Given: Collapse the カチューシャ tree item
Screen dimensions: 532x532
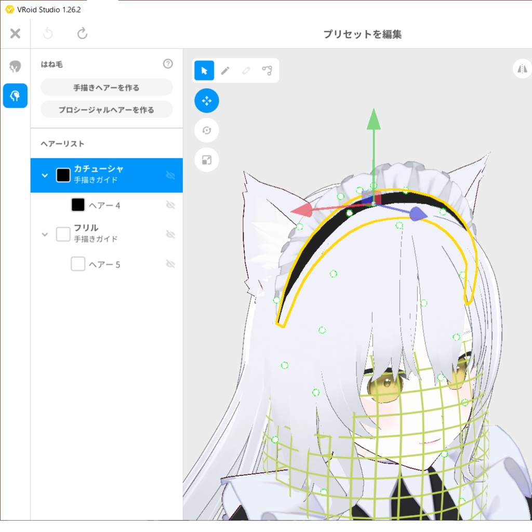Looking at the screenshot, I should [45, 176].
